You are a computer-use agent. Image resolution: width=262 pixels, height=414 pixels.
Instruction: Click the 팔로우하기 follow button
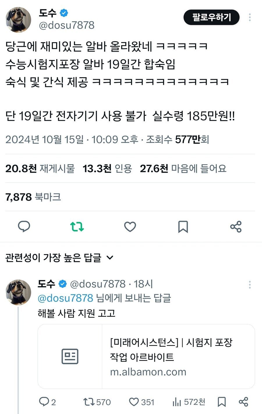tap(211, 17)
